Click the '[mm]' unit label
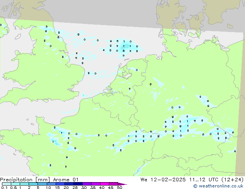The image size is (245, 189). (43, 180)
